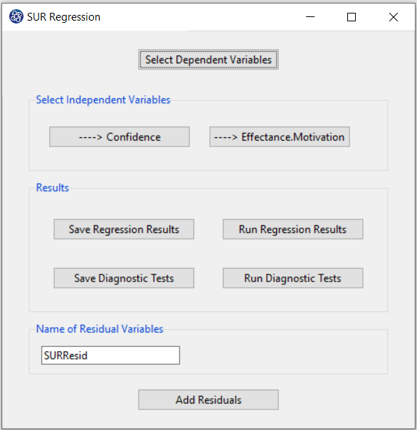417x430 pixels.
Task: Run Regression Results
Action: click(293, 229)
